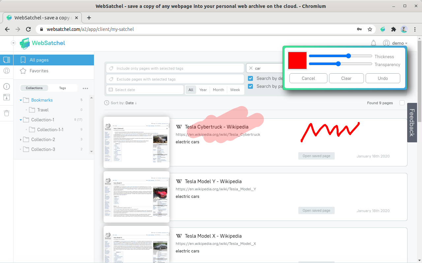Switch to the Tags tab
422x263 pixels.
click(x=63, y=88)
